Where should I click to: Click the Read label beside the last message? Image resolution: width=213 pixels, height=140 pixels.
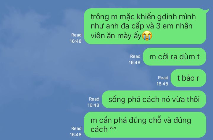tap(77, 128)
